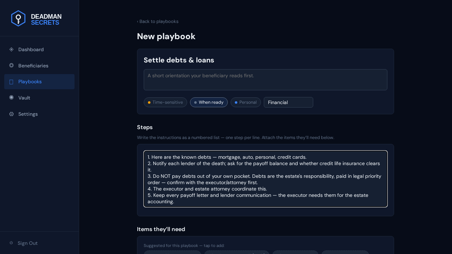The height and width of the screenshot is (254, 452).
Task: Edit the Settle debts & loans title
Action: click(179, 60)
